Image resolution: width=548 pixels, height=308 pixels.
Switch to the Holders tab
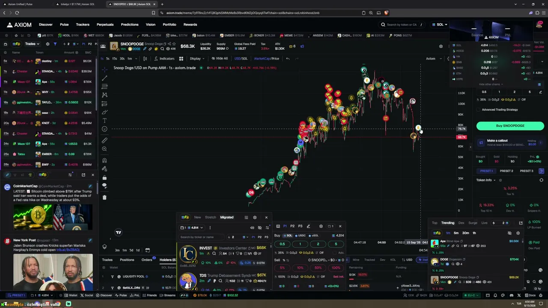(x=167, y=260)
